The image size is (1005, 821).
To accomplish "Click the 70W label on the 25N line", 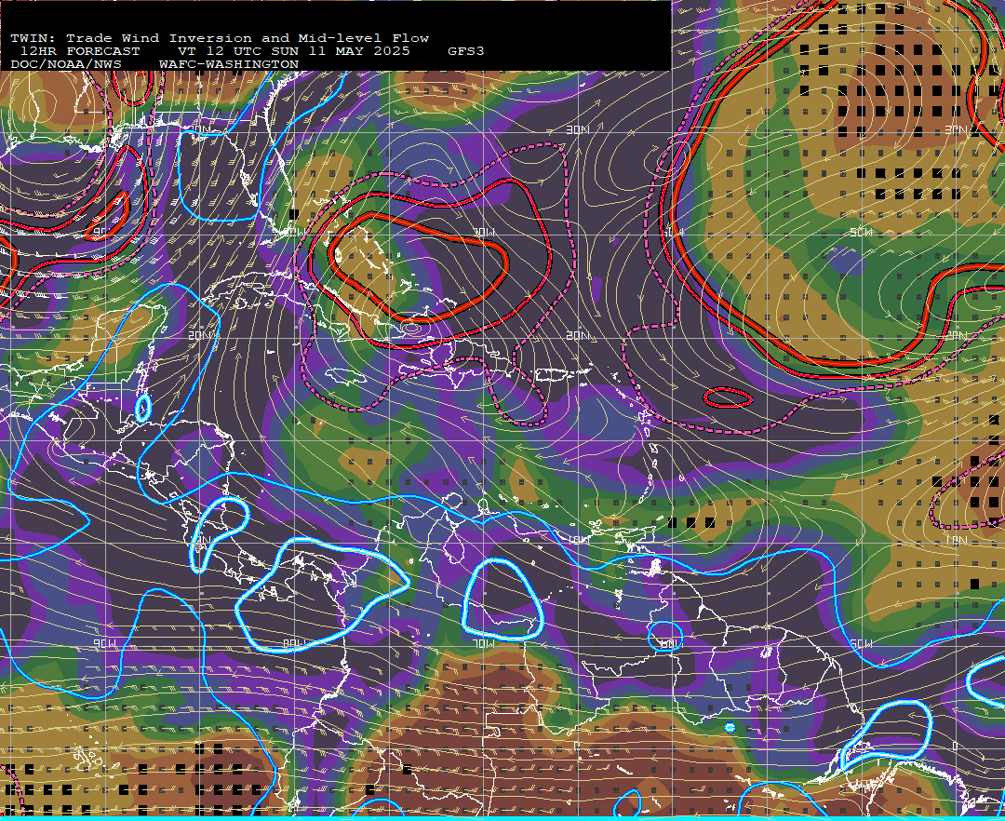I will [483, 232].
